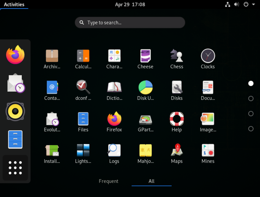Viewport: 260px width, 197px height.
Task: Expand the system menu arrow
Action: click(253, 5)
